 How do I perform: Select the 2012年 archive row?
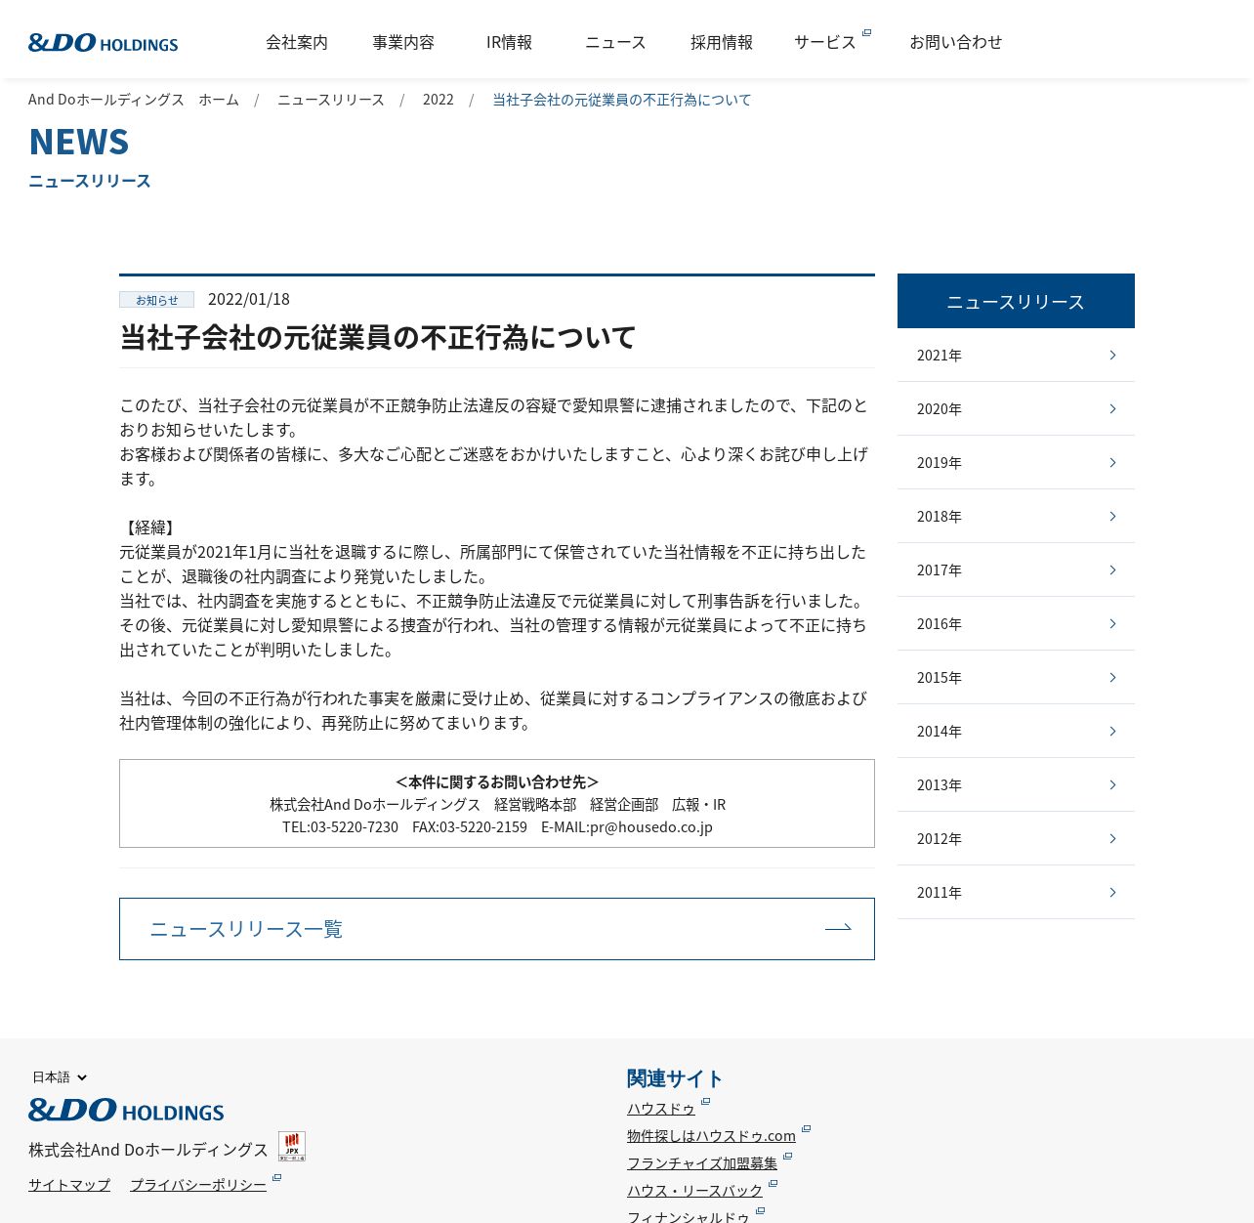(1016, 838)
